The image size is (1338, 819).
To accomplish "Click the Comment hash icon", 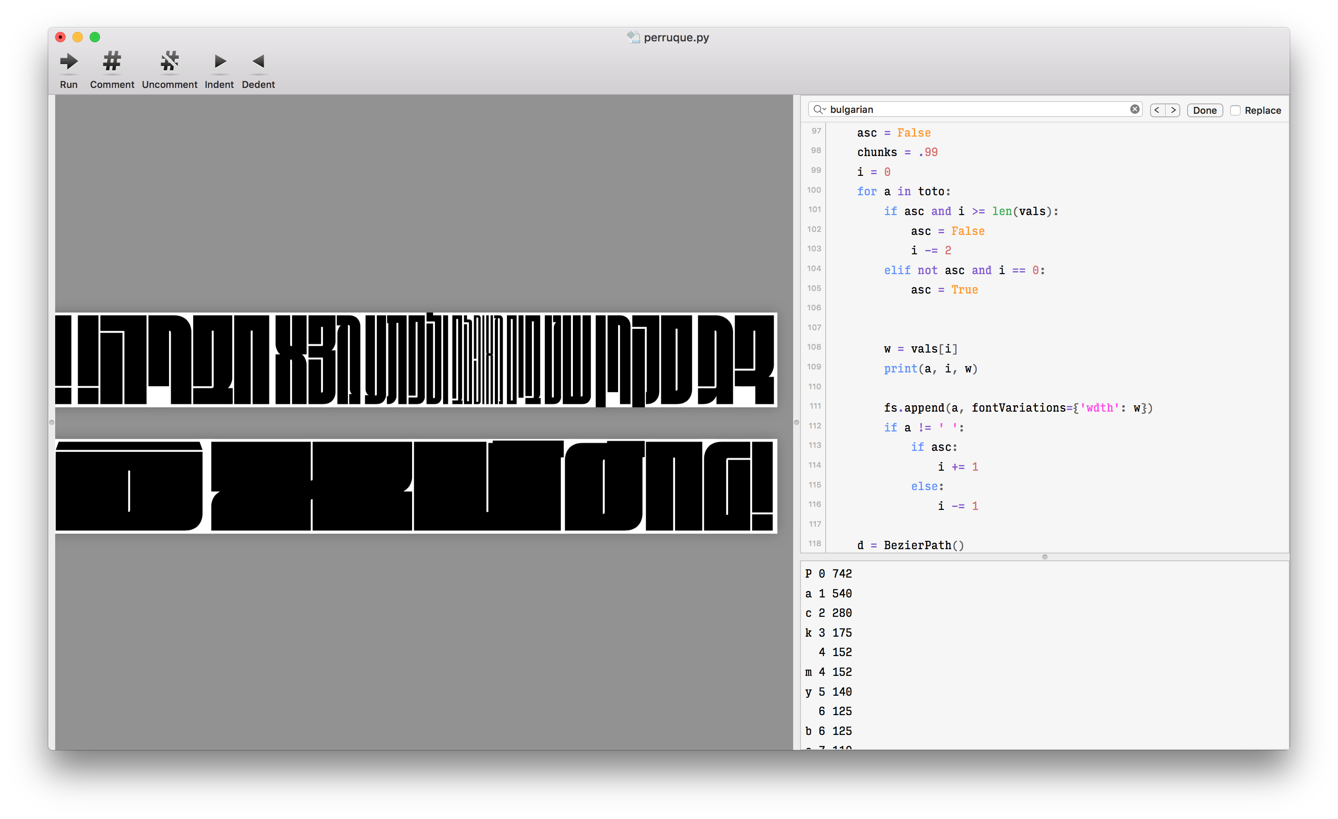I will 112,62.
